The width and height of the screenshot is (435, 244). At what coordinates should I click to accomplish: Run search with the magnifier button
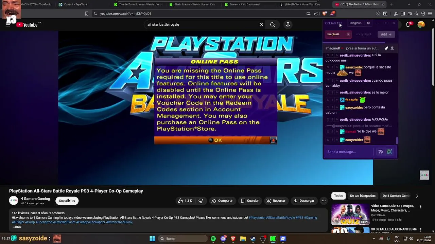click(273, 25)
